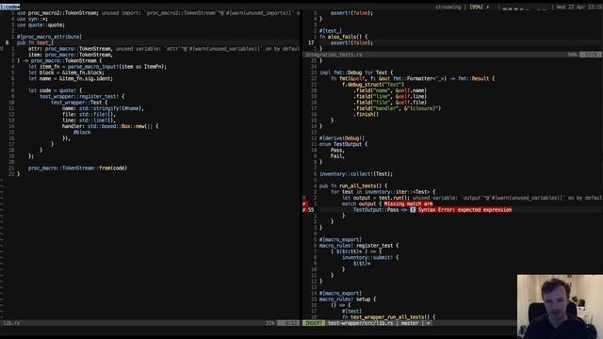Viewport: 603px width, 339px height.
Task: Select the '1:code' tmux window tab
Action: coord(10,7)
